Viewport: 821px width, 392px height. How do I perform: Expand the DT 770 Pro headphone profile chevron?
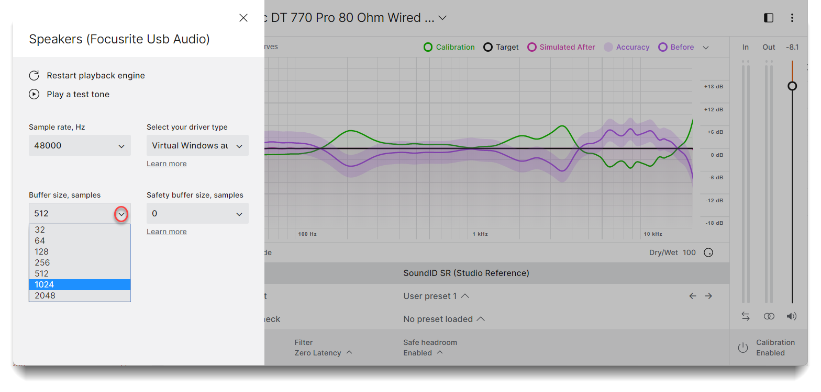[442, 18]
